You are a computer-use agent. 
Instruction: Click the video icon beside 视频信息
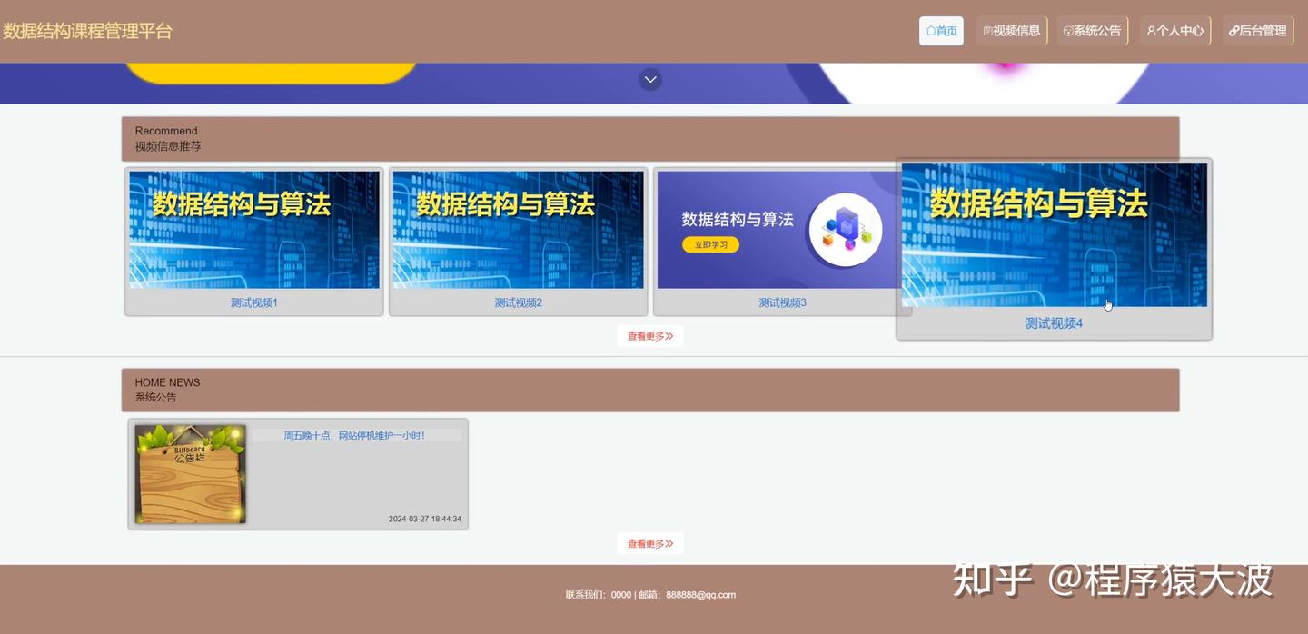coord(986,28)
